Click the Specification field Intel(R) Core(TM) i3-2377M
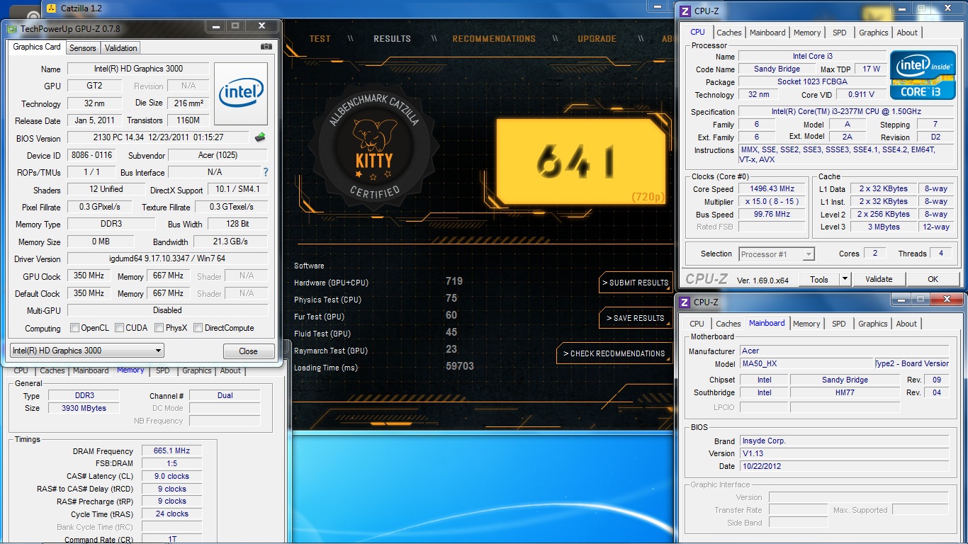 point(846,112)
